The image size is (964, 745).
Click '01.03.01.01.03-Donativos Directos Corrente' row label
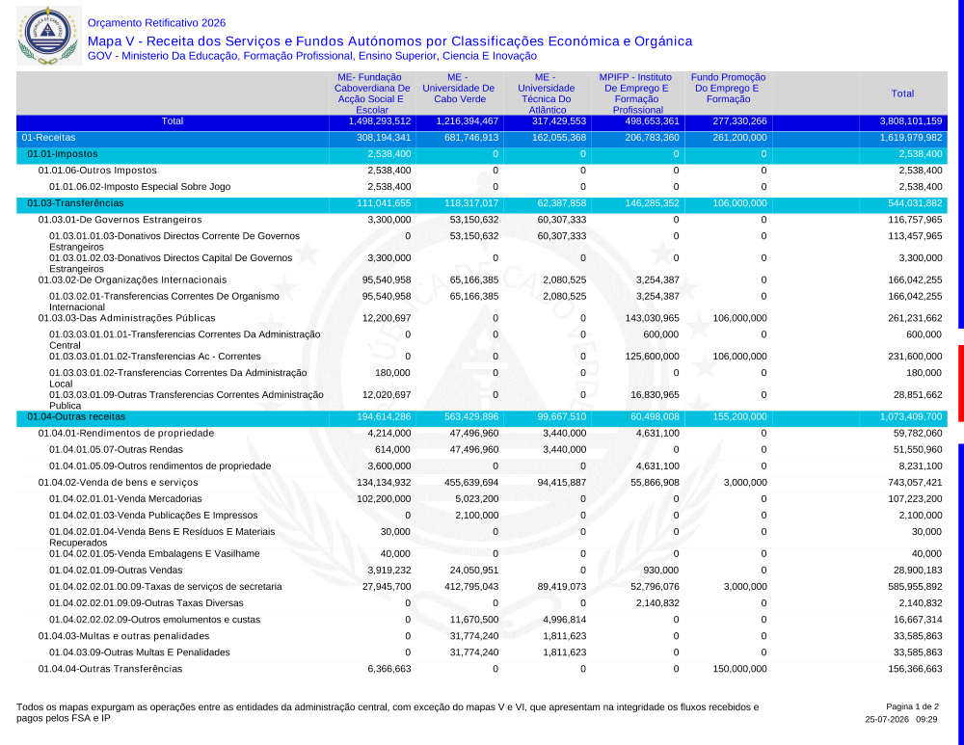pyautogui.click(x=174, y=242)
